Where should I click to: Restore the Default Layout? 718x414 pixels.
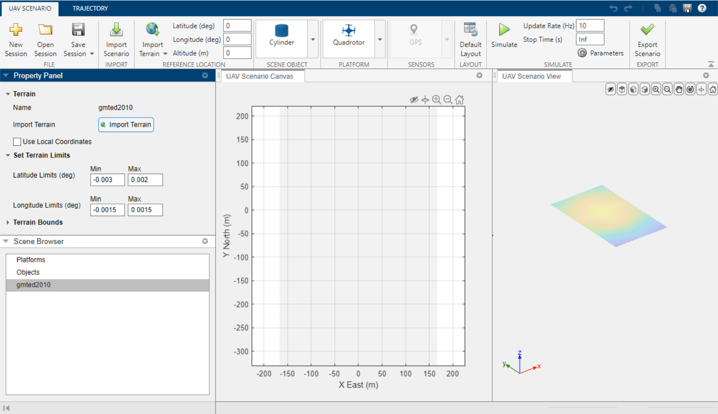point(470,40)
